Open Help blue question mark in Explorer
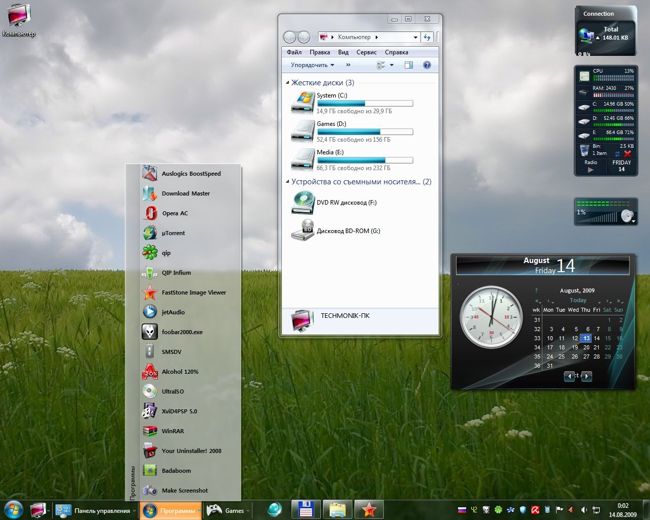Viewport: 650px width, 520px height. coord(427,65)
